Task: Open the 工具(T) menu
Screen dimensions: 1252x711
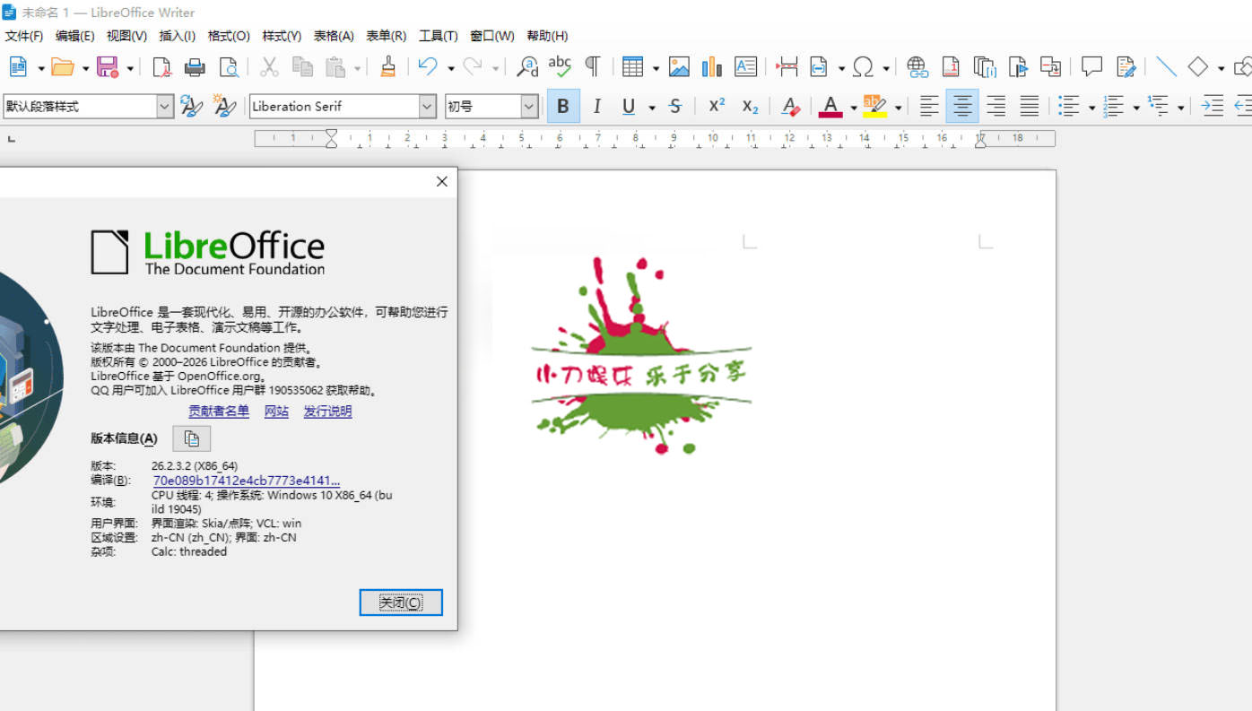Action: point(438,36)
